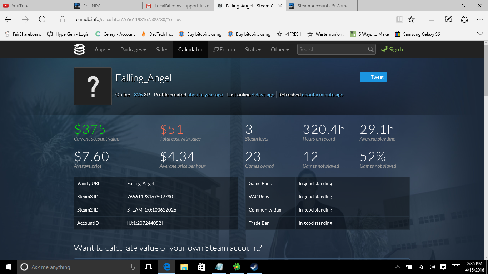Switch to the LocalBitcoins support ticket tab
Screen dimensions: 488x274
coord(179,6)
